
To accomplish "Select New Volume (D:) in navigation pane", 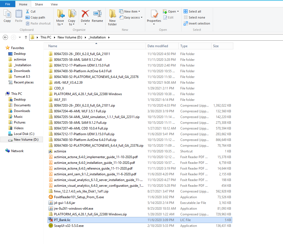I will click(x=22, y=140).
